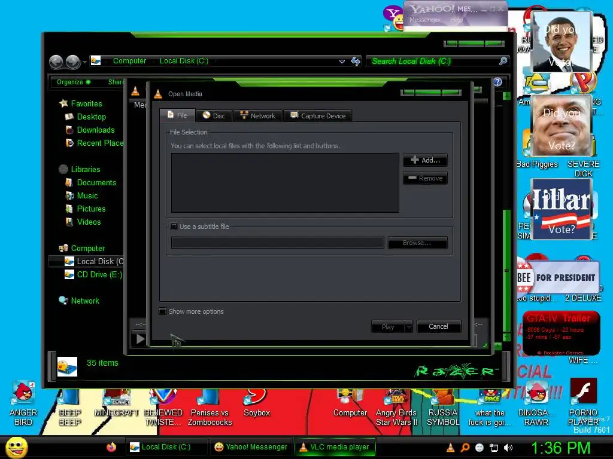Open the Videos library
Image resolution: width=613 pixels, height=459 pixels.
tap(89, 222)
